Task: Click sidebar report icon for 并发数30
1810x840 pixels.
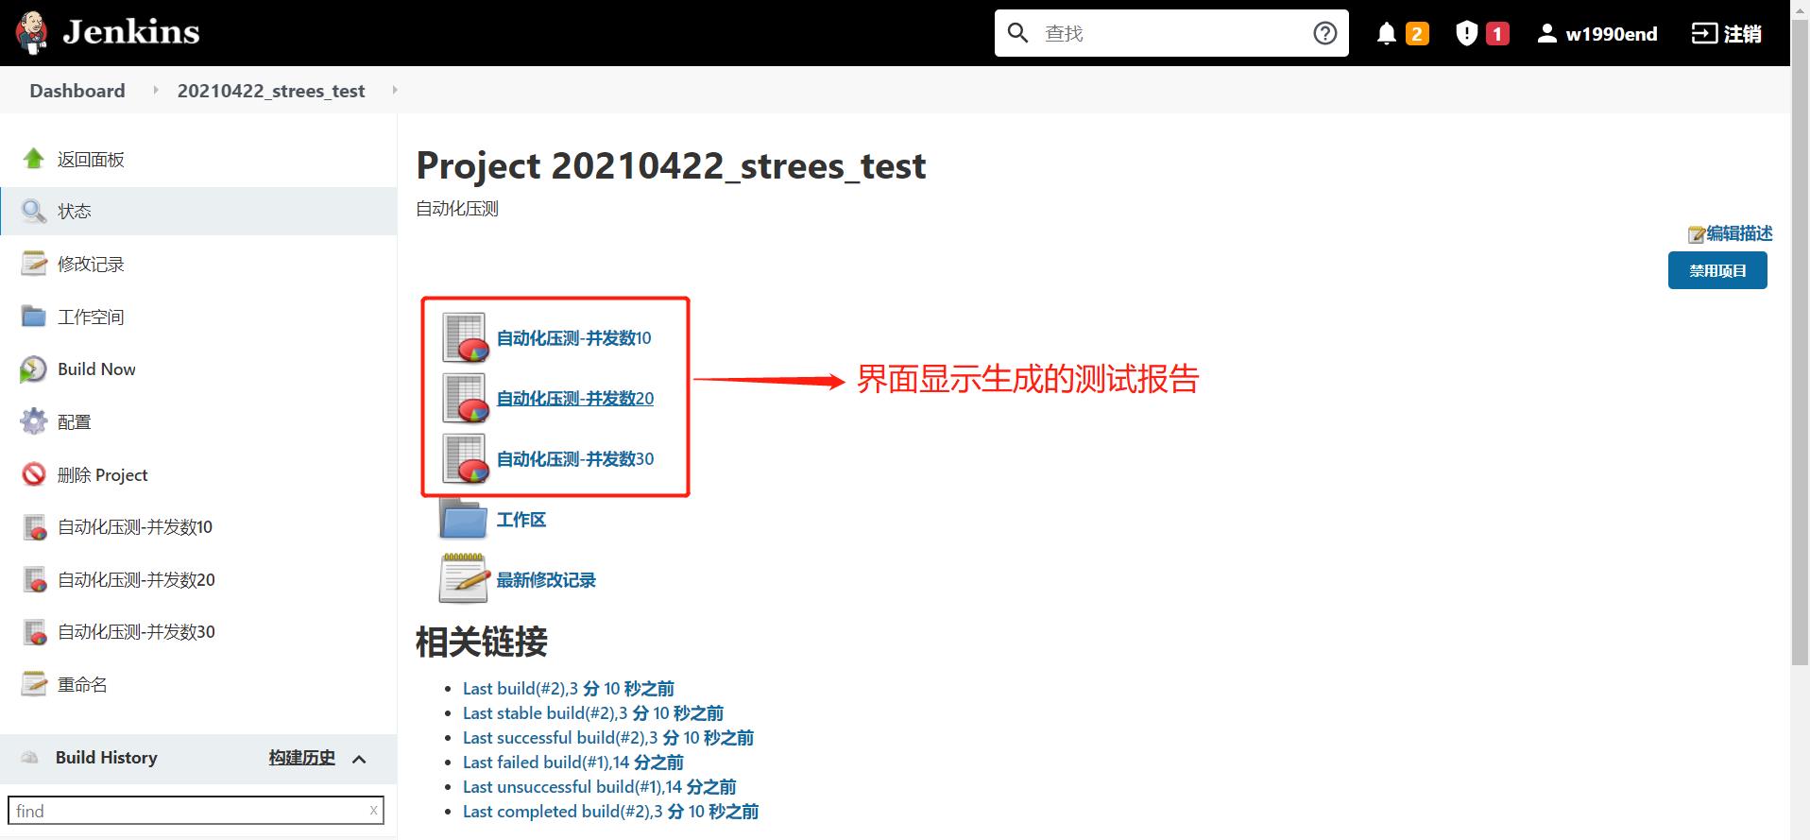Action: (35, 632)
